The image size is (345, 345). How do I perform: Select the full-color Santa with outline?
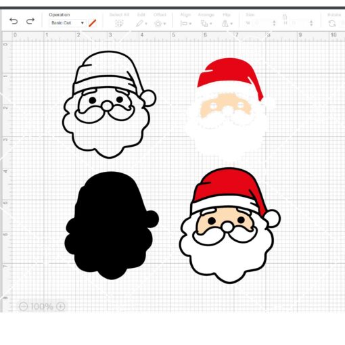click(x=230, y=225)
